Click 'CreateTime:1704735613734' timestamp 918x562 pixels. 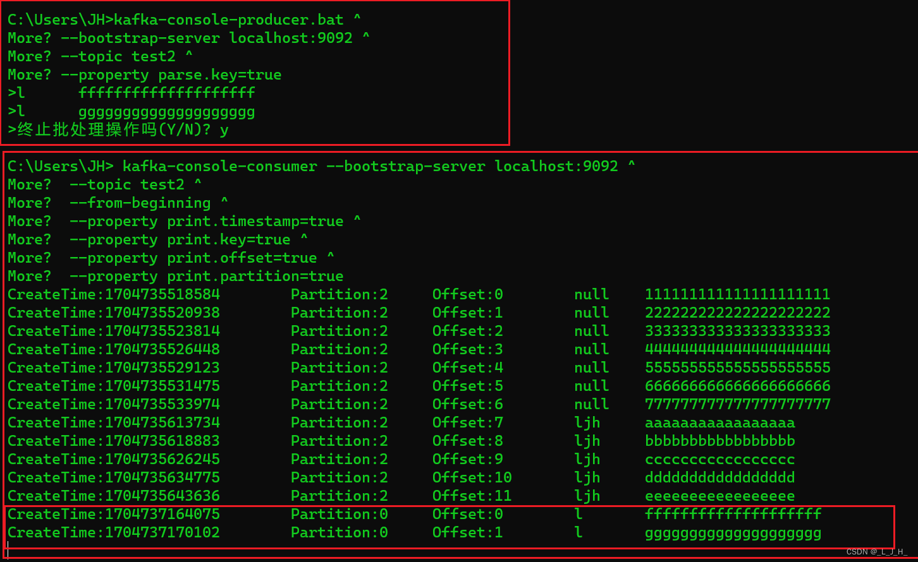point(114,422)
